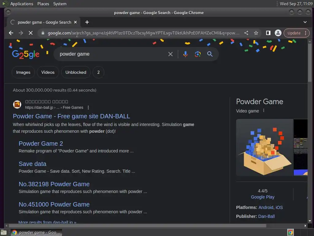
Task: Open the Powder Game 2 sublink
Action: click(x=41, y=144)
